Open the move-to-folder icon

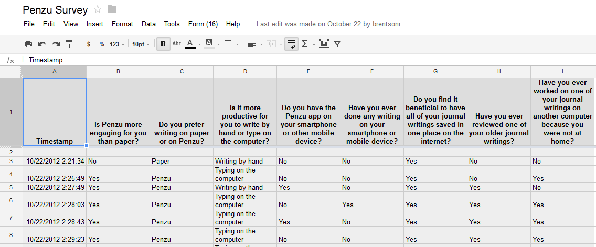pos(112,9)
